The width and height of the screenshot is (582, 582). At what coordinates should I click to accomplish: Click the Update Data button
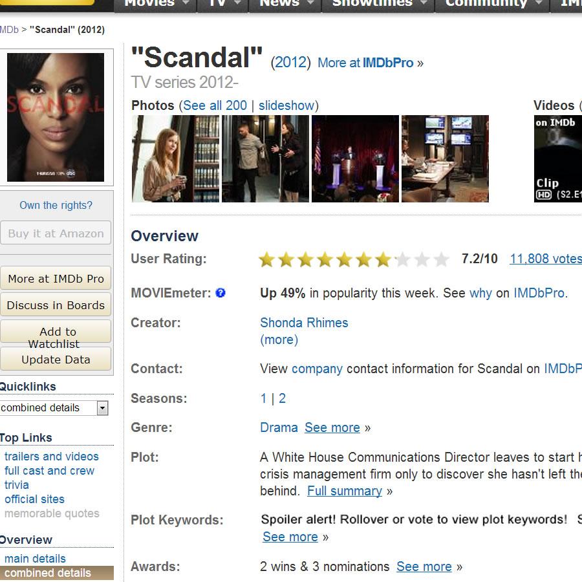click(x=56, y=360)
